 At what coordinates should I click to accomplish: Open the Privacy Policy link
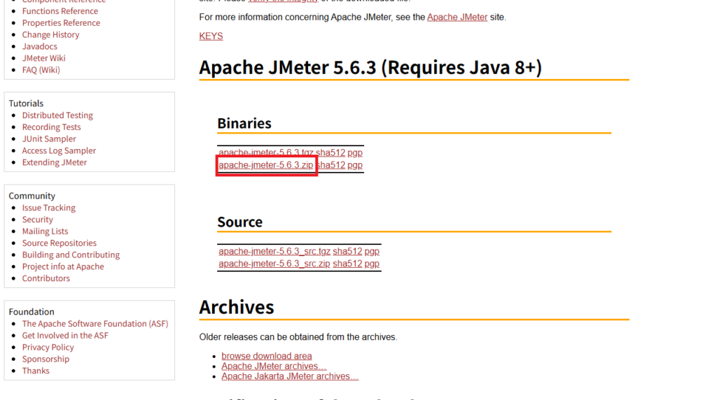pyautogui.click(x=48, y=348)
